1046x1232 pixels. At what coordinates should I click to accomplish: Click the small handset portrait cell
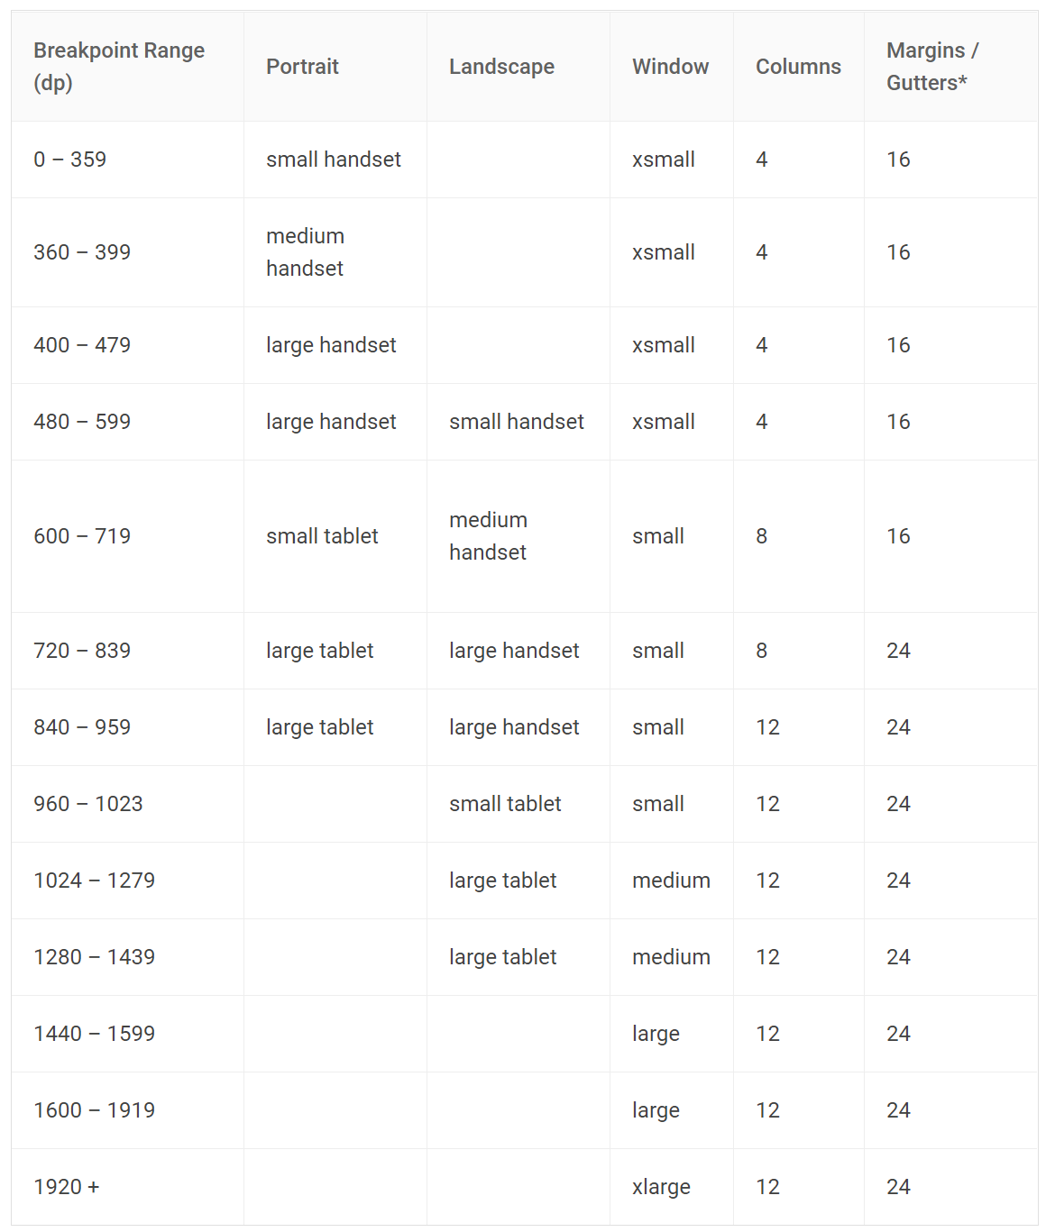(x=335, y=160)
